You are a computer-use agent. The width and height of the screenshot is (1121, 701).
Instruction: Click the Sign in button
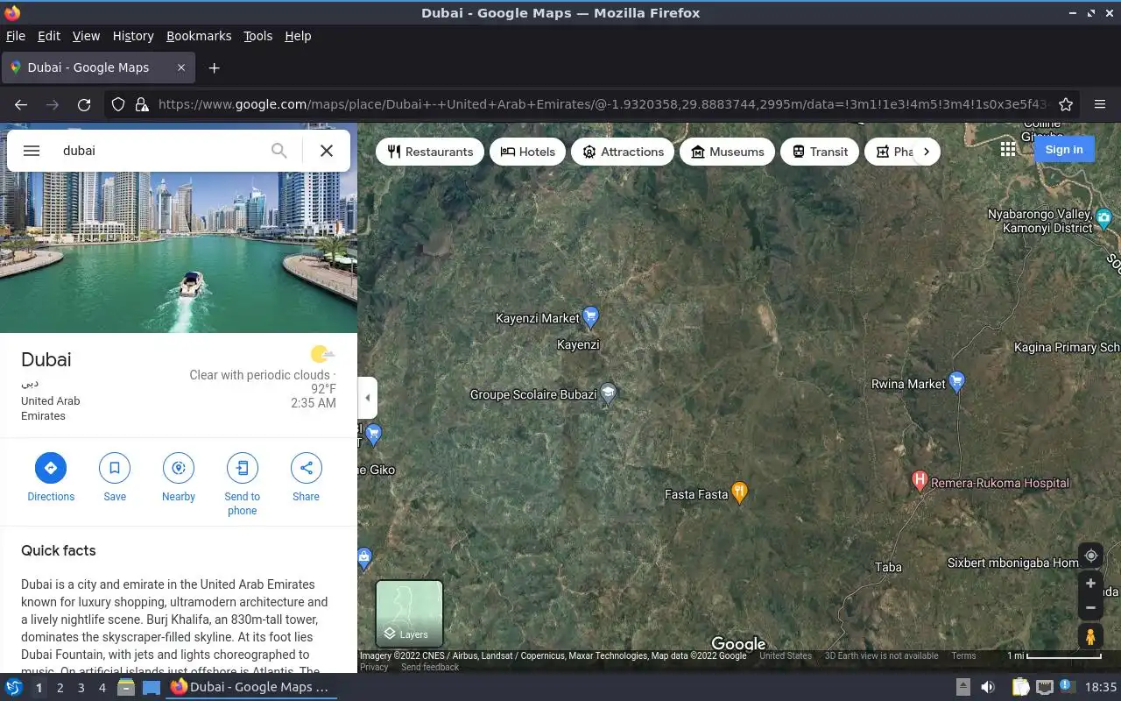pyautogui.click(x=1064, y=150)
